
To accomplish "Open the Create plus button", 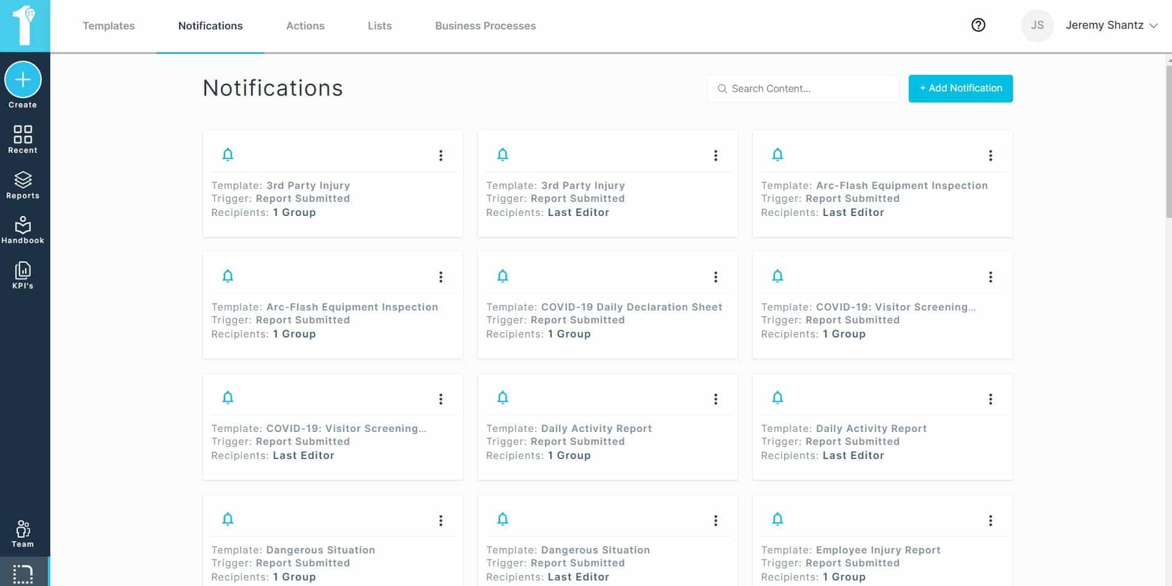I will pos(23,80).
